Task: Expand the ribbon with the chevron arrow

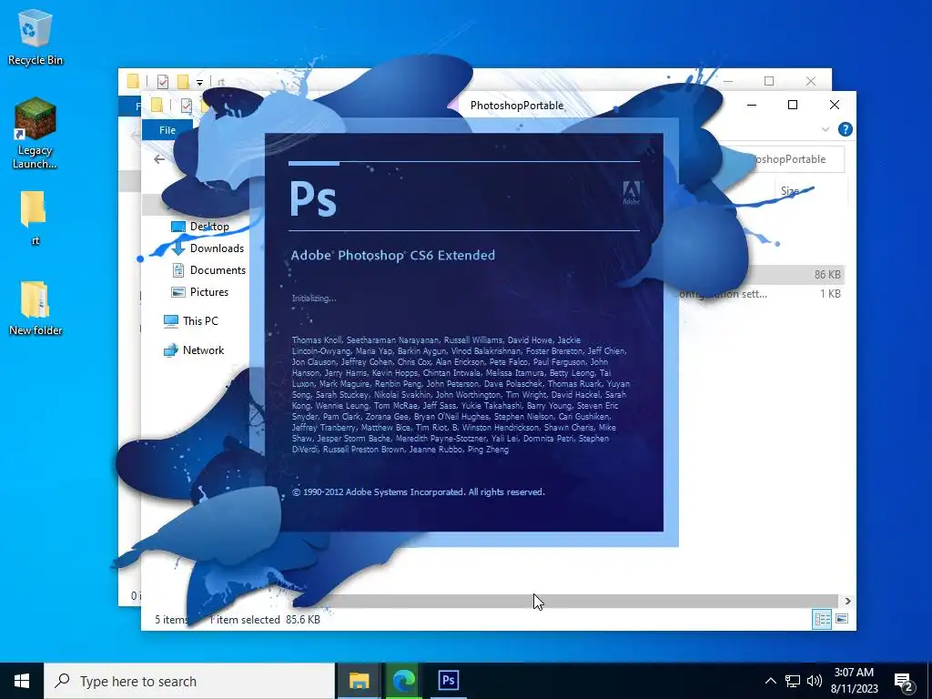Action: pos(825,129)
